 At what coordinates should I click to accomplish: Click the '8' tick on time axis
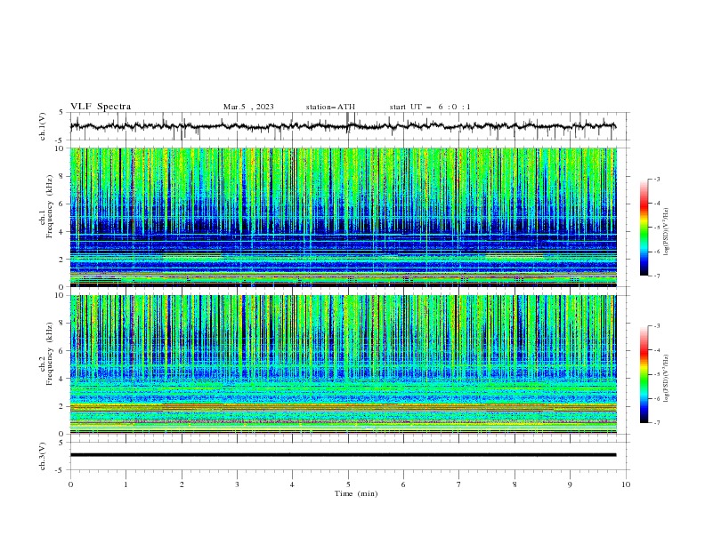tap(515, 484)
